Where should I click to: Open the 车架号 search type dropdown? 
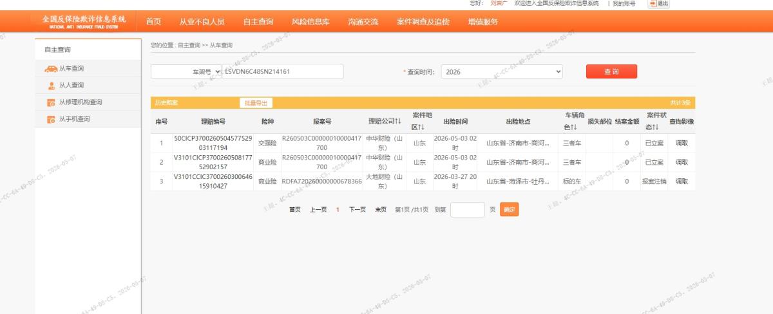(186, 71)
